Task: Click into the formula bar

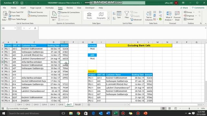Action: (122, 33)
